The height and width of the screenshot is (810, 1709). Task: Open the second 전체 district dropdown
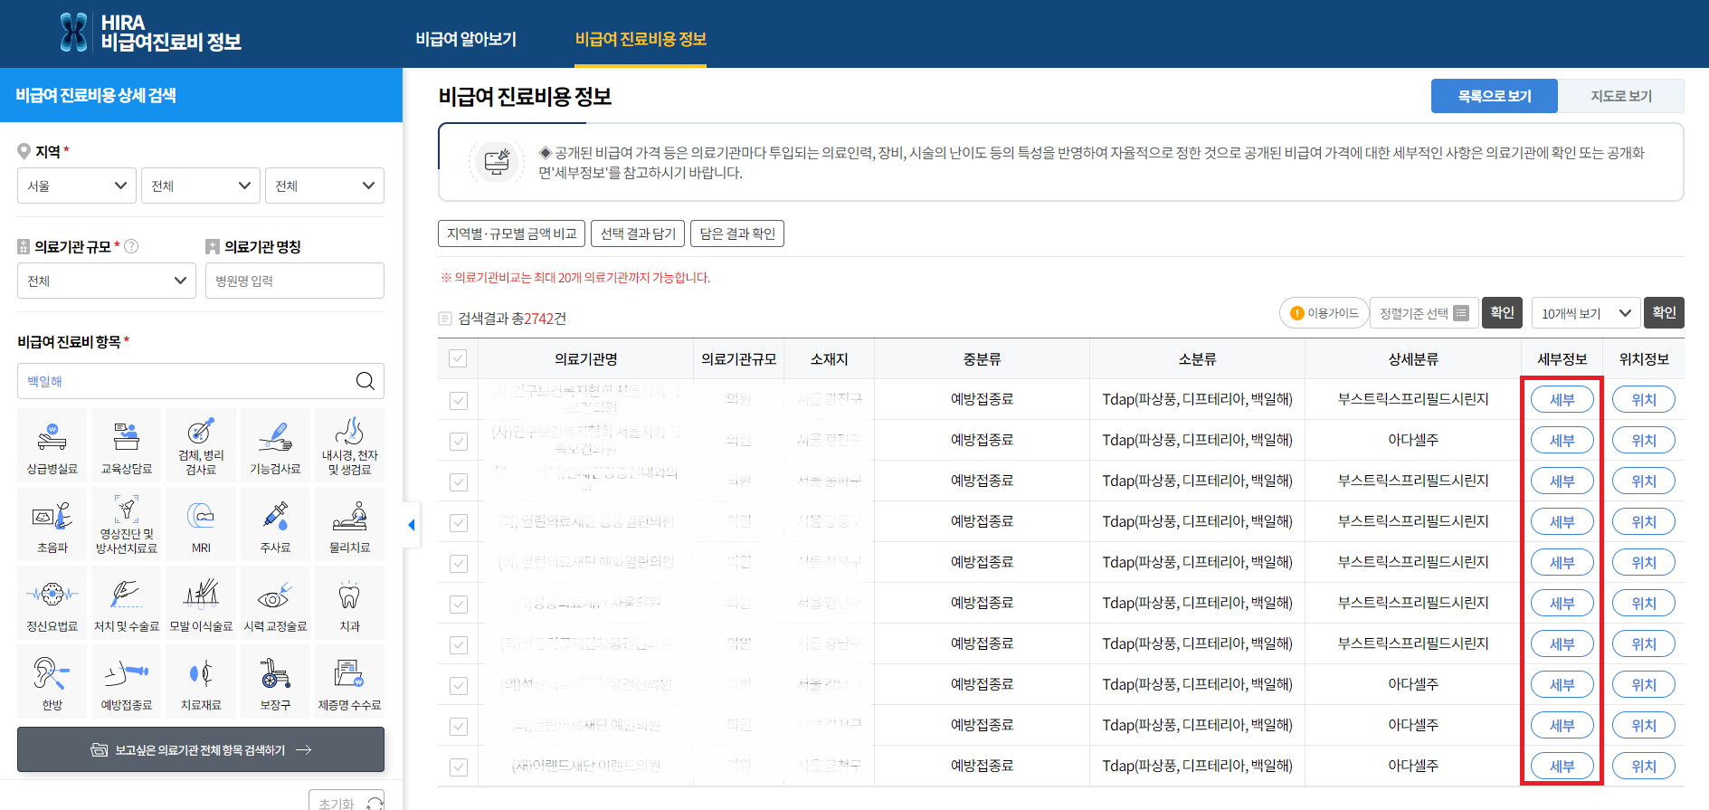[x=201, y=186]
